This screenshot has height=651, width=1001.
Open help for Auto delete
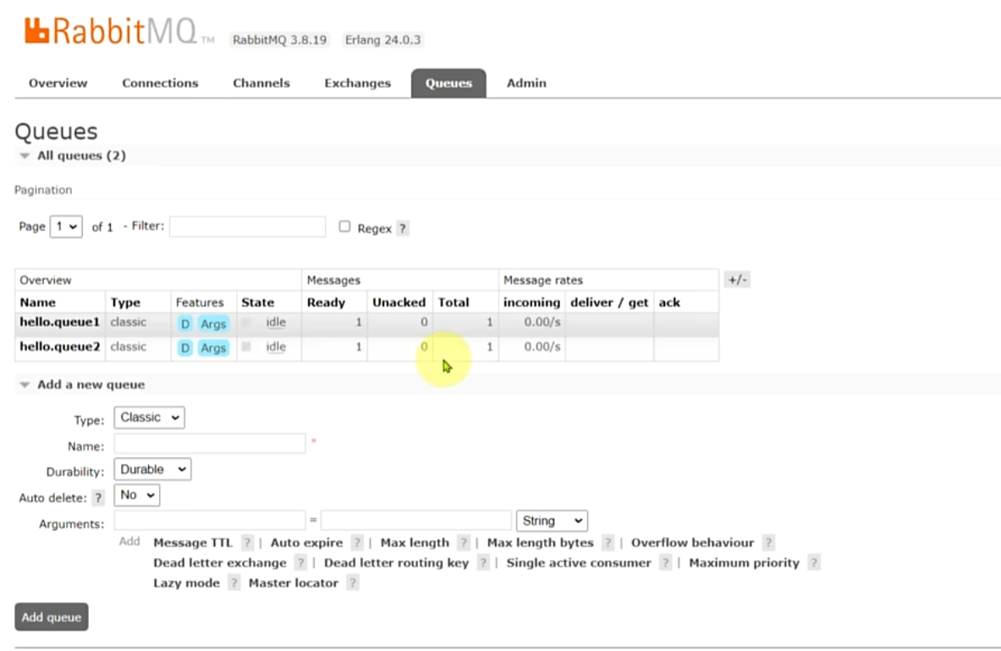click(98, 497)
